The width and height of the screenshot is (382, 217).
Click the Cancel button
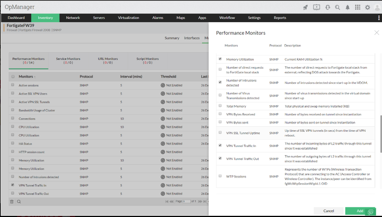(328, 211)
